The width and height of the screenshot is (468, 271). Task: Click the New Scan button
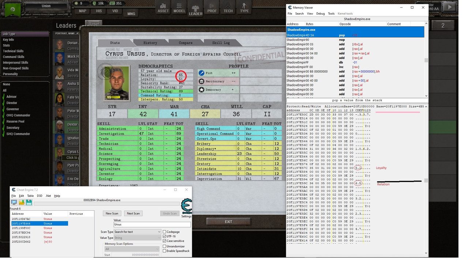(112, 213)
